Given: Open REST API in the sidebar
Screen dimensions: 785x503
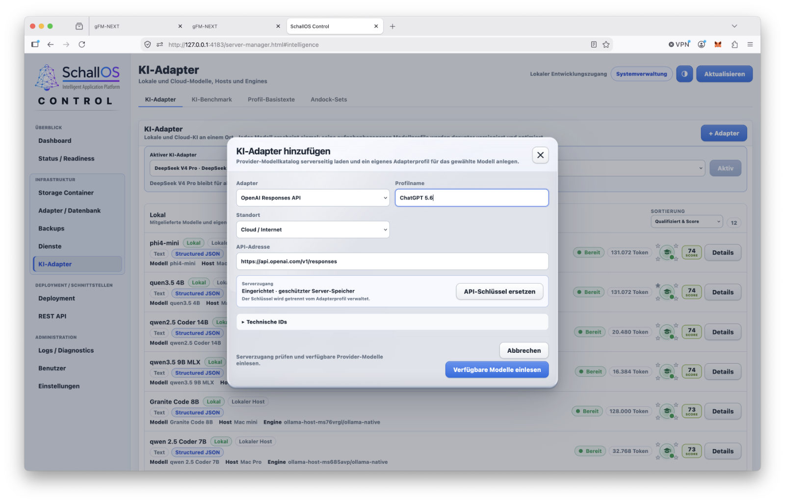Looking at the screenshot, I should coord(52,317).
